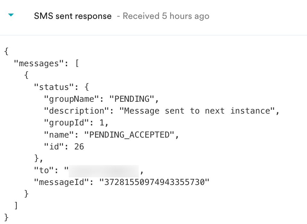Viewport: 307px width, 224px height.
Task: Click the "name" key
Action: 59,135
